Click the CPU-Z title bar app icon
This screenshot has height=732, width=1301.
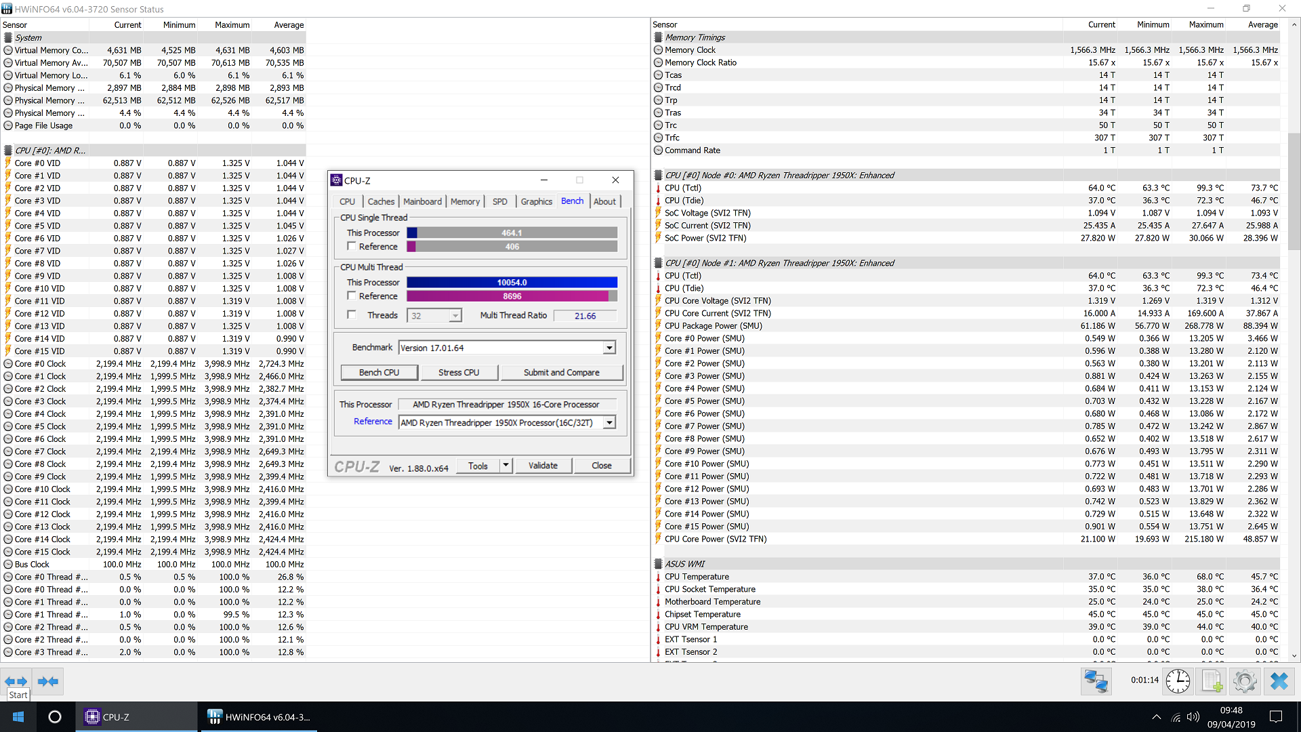point(337,180)
